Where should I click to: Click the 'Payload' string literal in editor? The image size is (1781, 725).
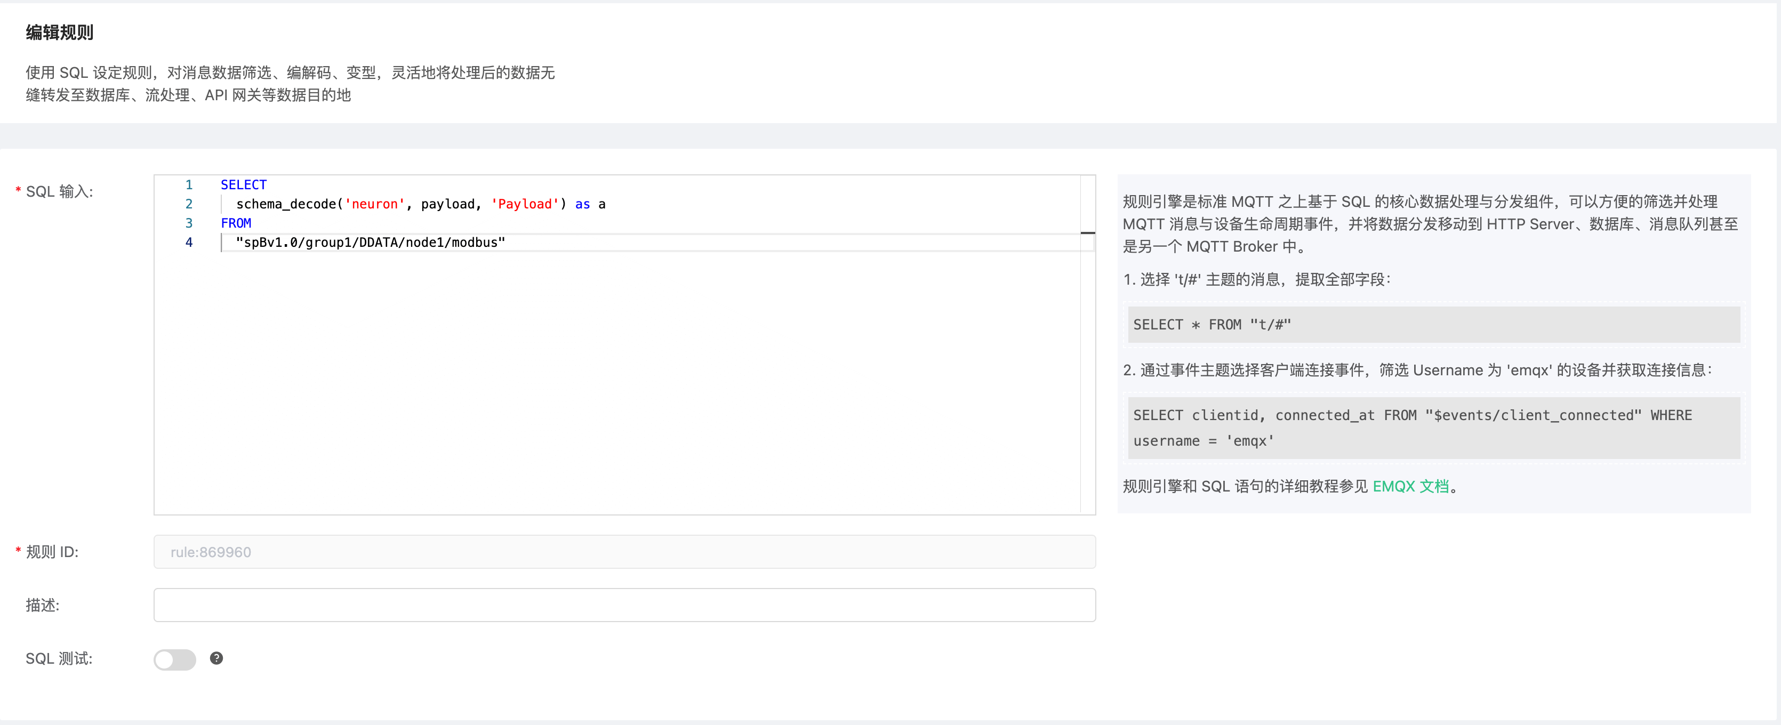tap(524, 204)
